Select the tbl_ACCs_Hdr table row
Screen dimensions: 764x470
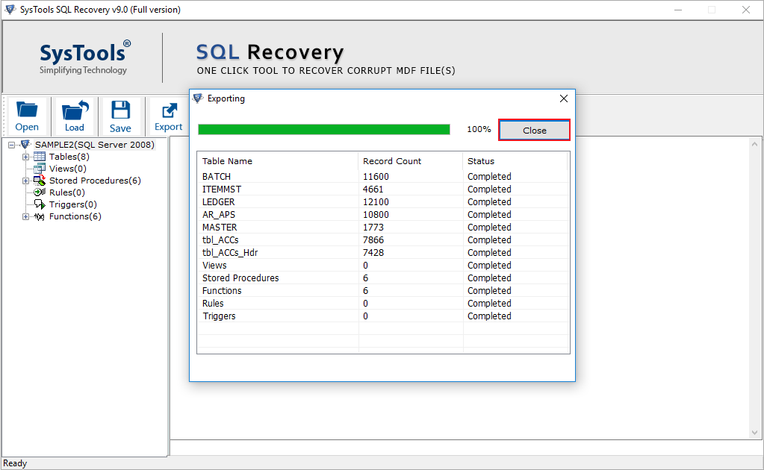point(383,252)
